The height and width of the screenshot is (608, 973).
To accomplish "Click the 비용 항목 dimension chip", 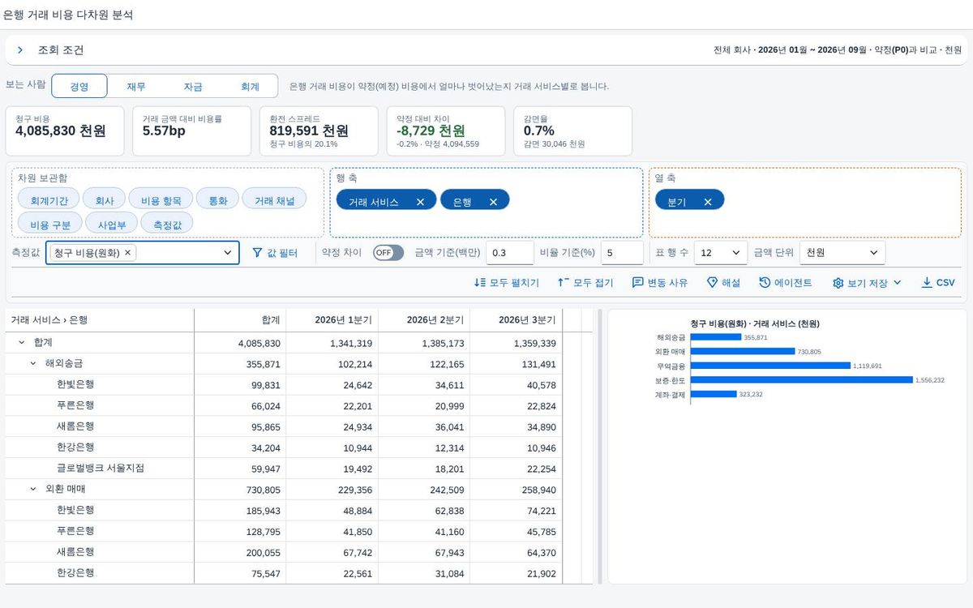I will (161, 199).
